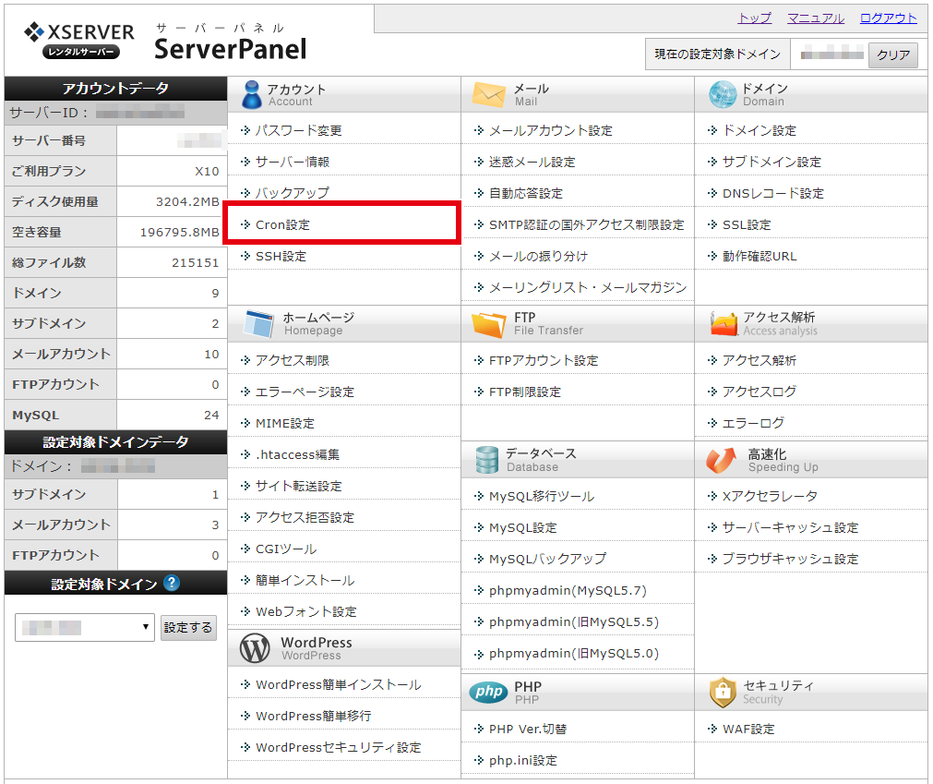
Task: Open Xアクセラレータ
Action: (770, 496)
